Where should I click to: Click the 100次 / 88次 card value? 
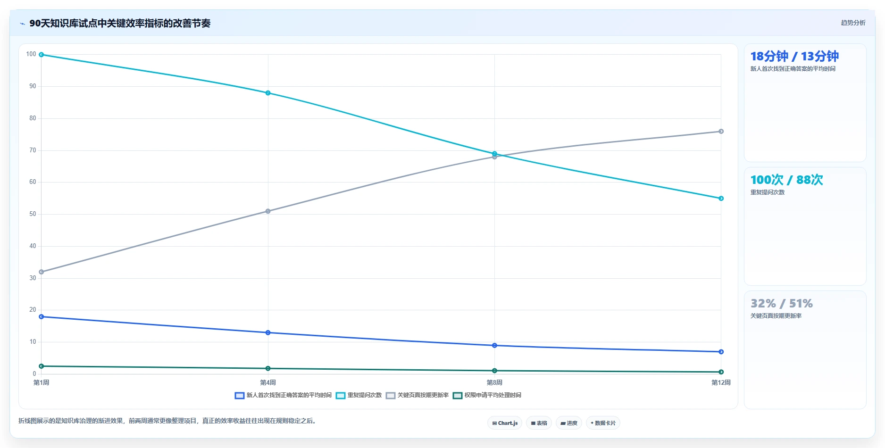click(x=786, y=180)
